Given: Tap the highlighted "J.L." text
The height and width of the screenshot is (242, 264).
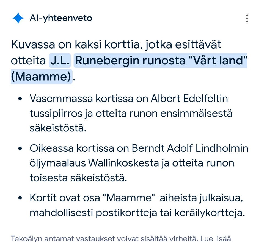Looking at the screenshot, I should 60,61.
